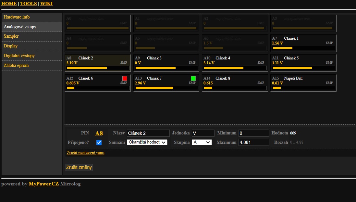Select the disabled A0 input tile

click(97, 23)
